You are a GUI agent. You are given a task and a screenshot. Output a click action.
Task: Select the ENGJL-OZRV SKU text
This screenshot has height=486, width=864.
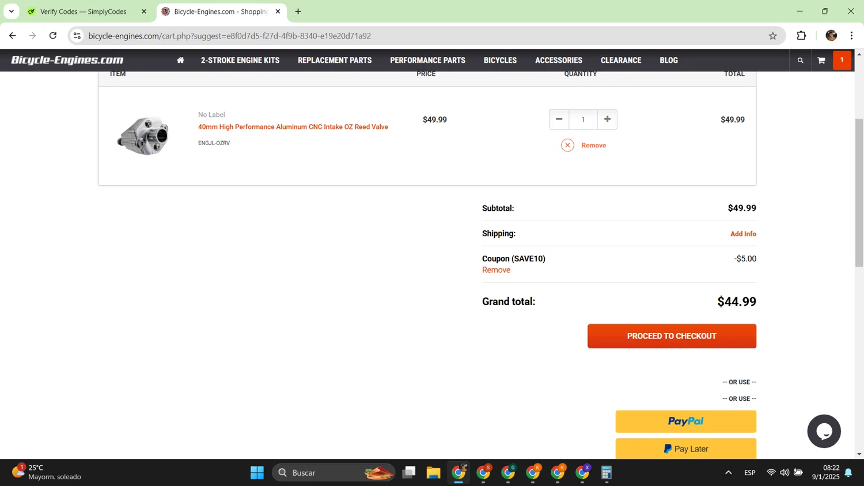pos(214,143)
